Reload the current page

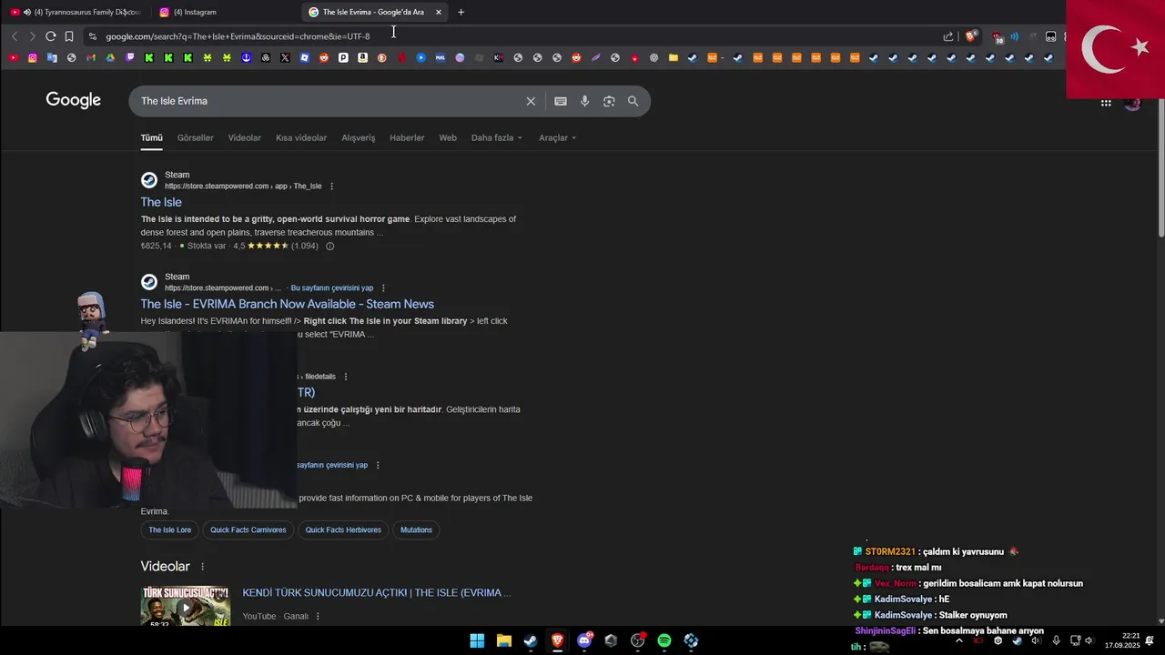pos(51,36)
